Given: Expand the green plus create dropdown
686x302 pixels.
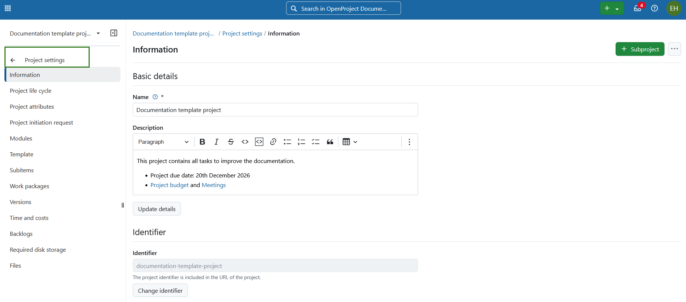Looking at the screenshot, I should point(612,8).
